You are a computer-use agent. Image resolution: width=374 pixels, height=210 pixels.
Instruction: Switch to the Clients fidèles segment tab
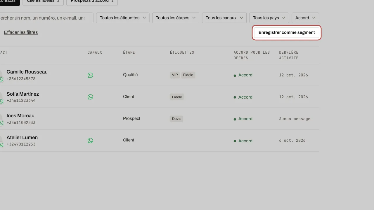coord(43,2)
